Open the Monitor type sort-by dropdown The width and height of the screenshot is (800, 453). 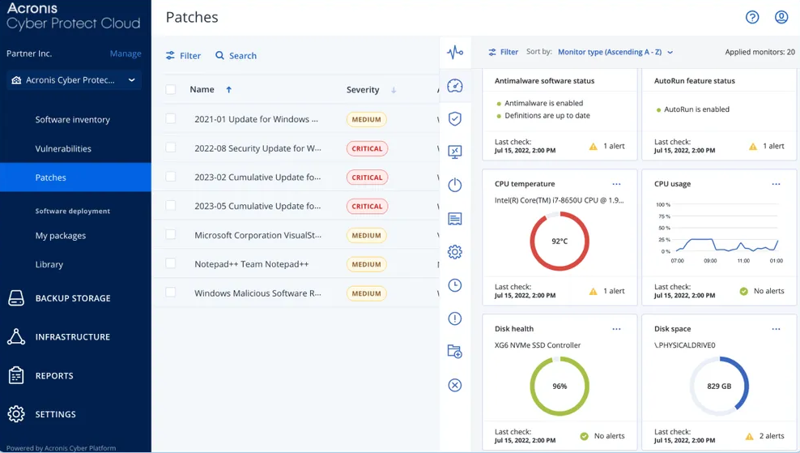[615, 52]
